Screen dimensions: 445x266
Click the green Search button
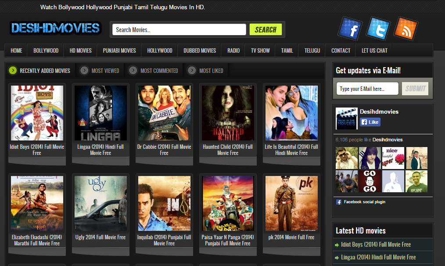pyautogui.click(x=266, y=29)
